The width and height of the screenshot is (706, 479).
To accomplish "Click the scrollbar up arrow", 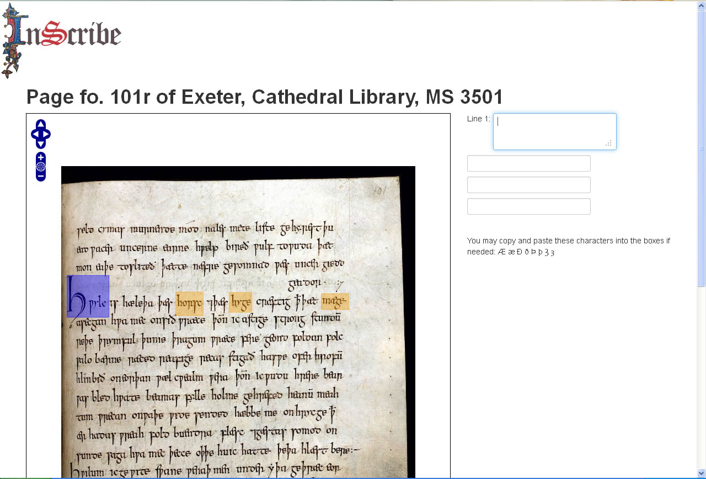I will click(x=701, y=6).
